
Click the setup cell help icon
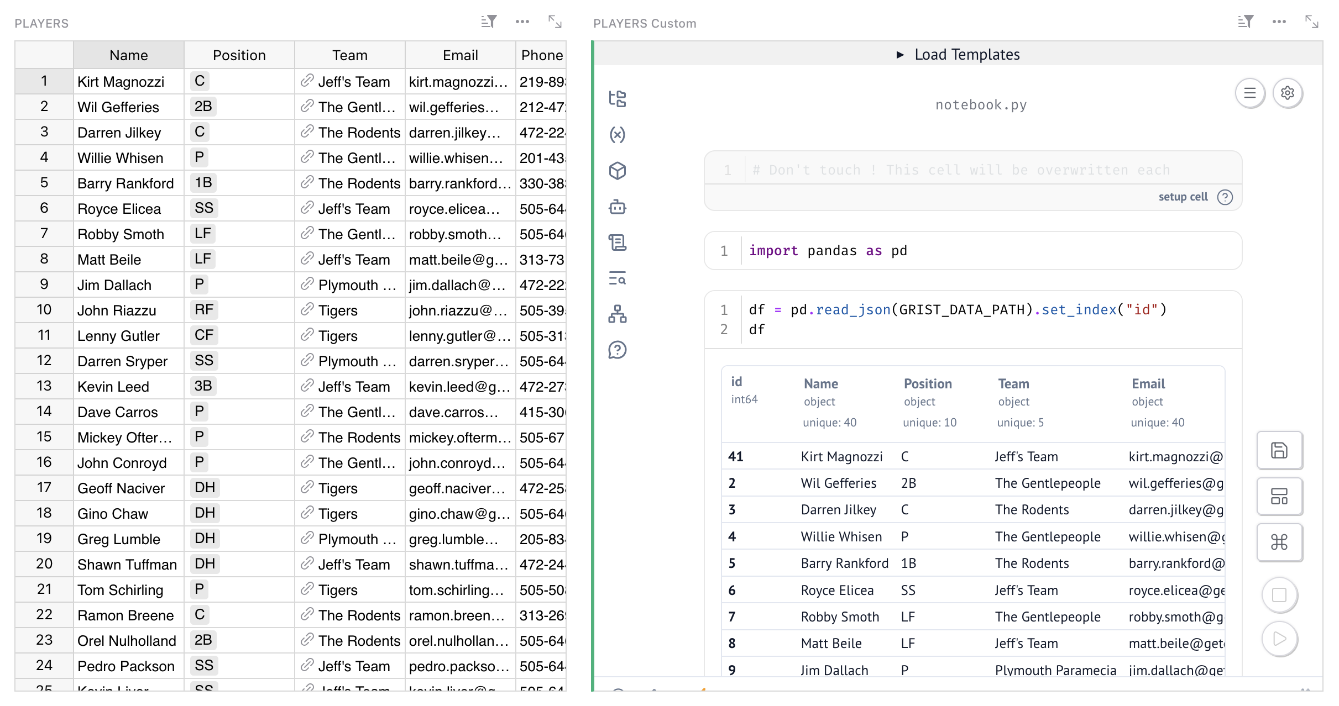(1225, 197)
